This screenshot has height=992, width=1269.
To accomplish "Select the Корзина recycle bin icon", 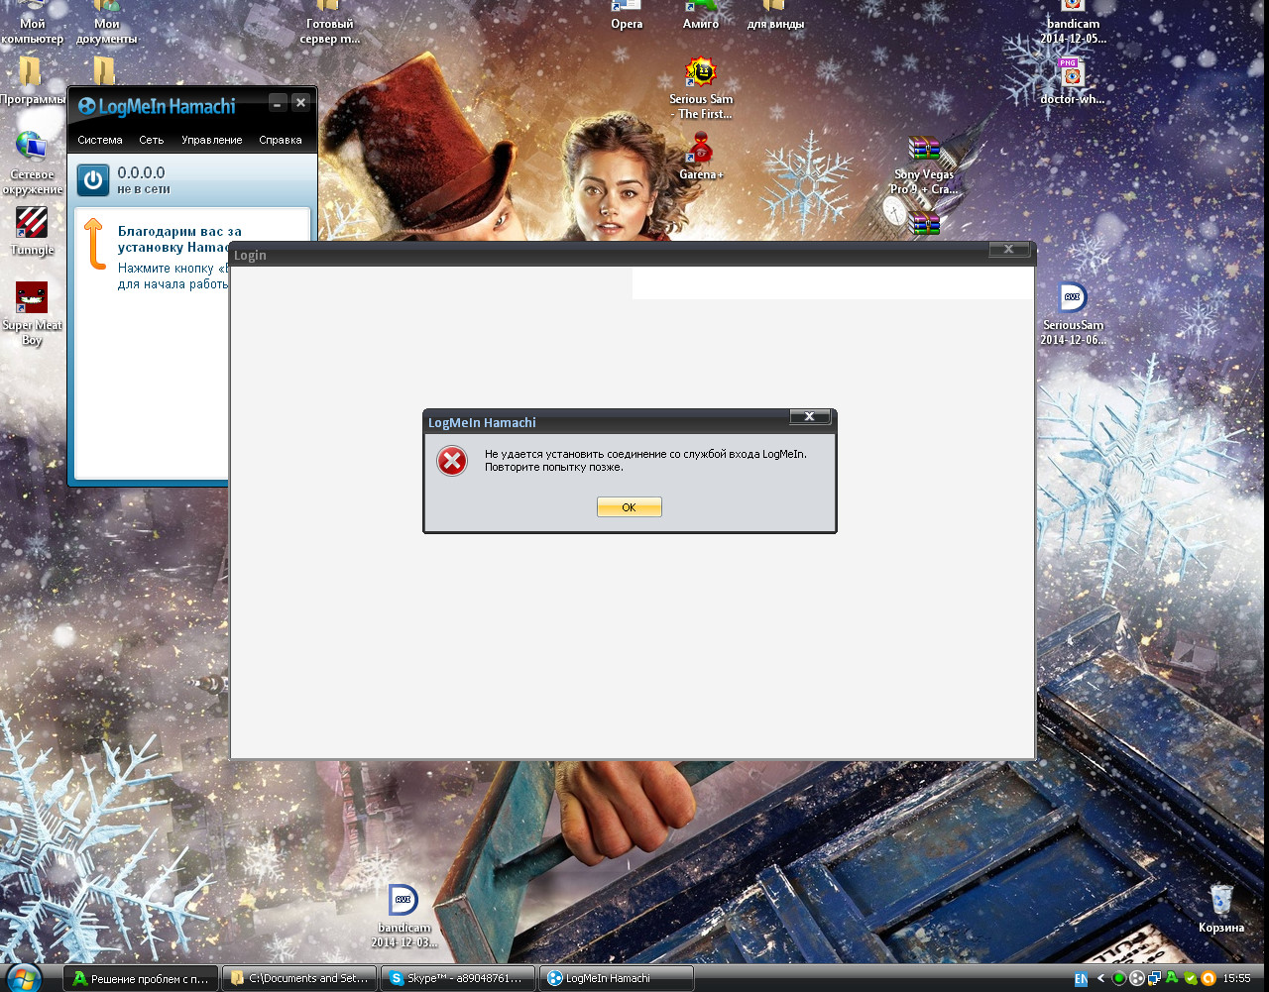I will 1221,909.
